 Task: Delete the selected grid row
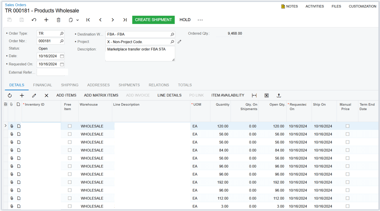pos(46,96)
